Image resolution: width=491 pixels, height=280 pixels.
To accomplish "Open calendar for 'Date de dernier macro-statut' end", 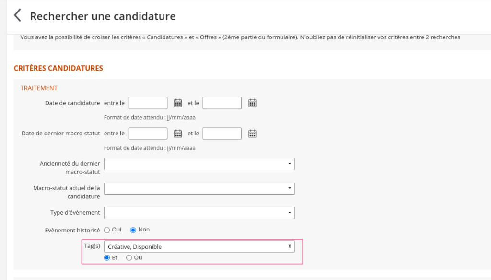I will pos(252,134).
